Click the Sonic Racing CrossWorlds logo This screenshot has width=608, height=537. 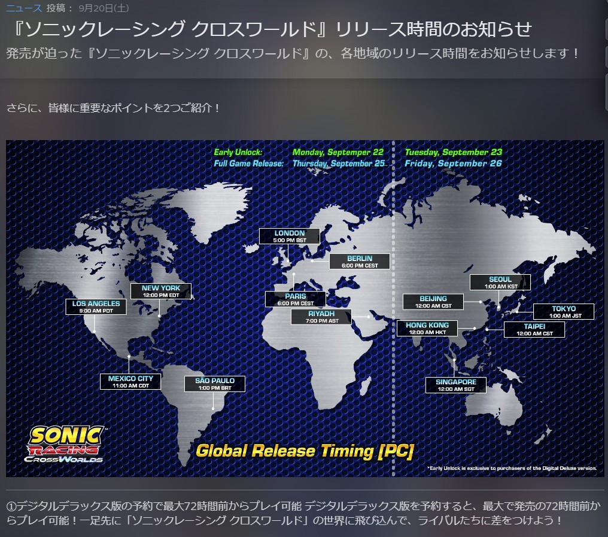coord(65,444)
